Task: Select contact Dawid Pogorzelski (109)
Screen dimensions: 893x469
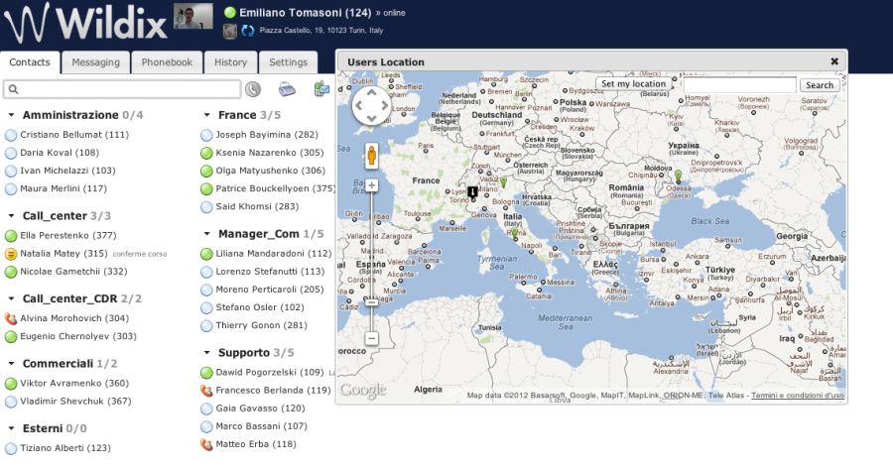Action: pos(269,372)
